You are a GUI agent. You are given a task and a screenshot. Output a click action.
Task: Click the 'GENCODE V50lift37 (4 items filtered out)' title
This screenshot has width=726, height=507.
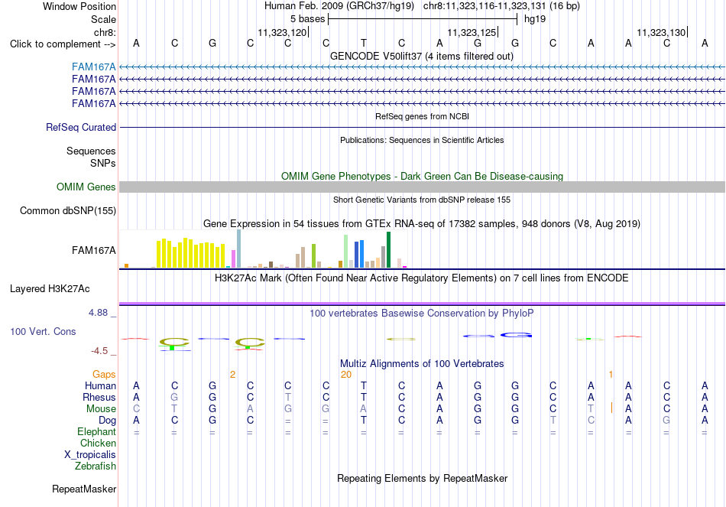pos(422,56)
